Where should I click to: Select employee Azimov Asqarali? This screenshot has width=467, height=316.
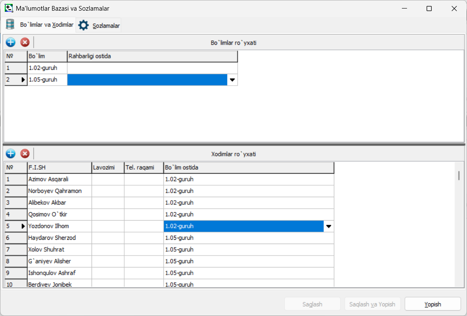[x=60, y=179]
